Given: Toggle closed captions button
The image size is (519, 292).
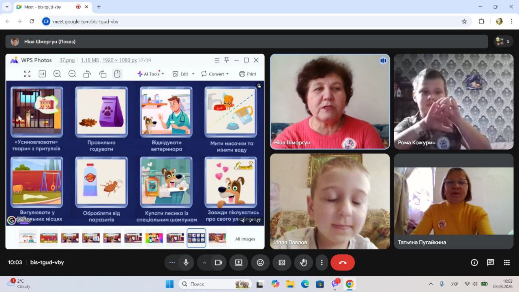Looking at the screenshot, I should tap(282, 262).
